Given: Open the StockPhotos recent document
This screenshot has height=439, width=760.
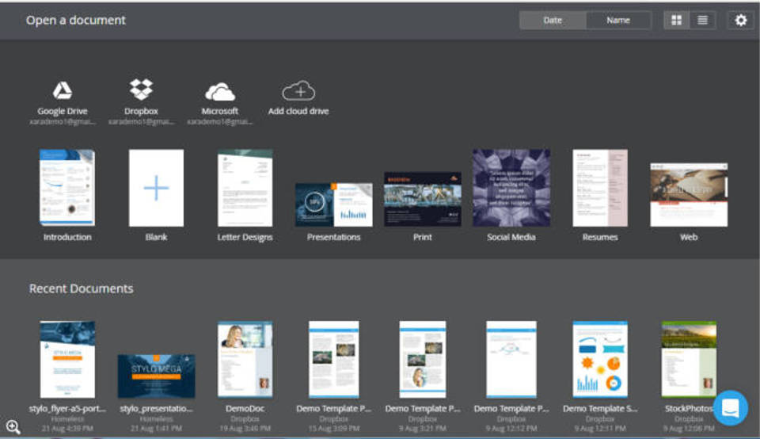Looking at the screenshot, I should (689, 359).
